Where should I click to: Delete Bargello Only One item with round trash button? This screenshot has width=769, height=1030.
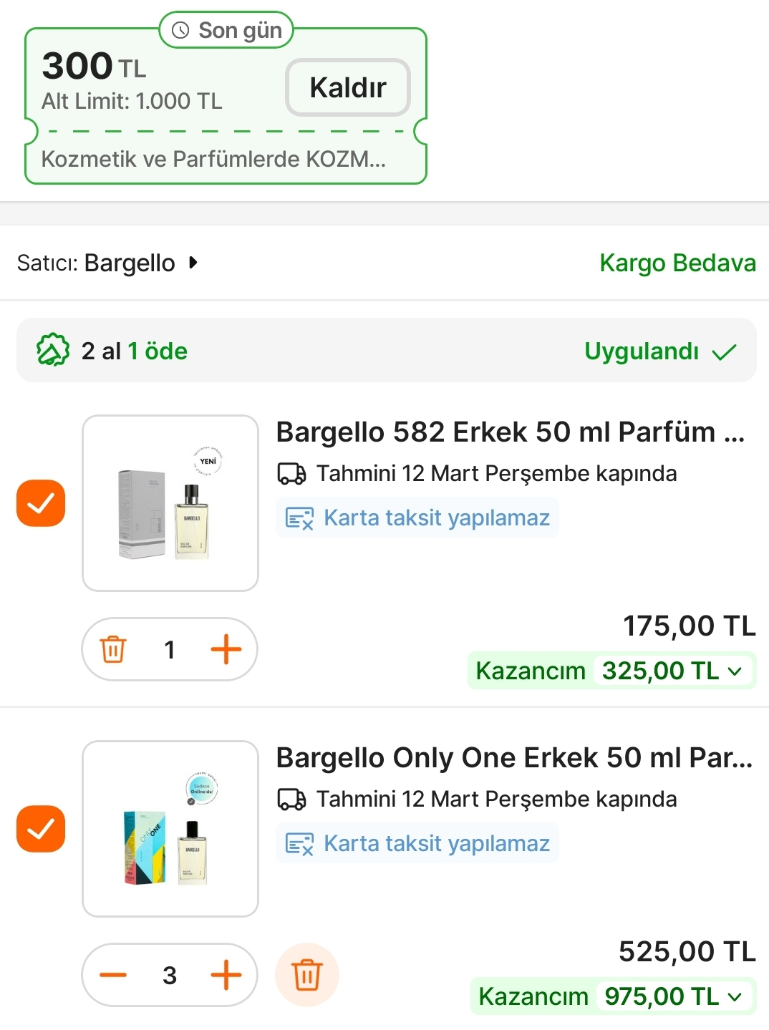point(307,975)
